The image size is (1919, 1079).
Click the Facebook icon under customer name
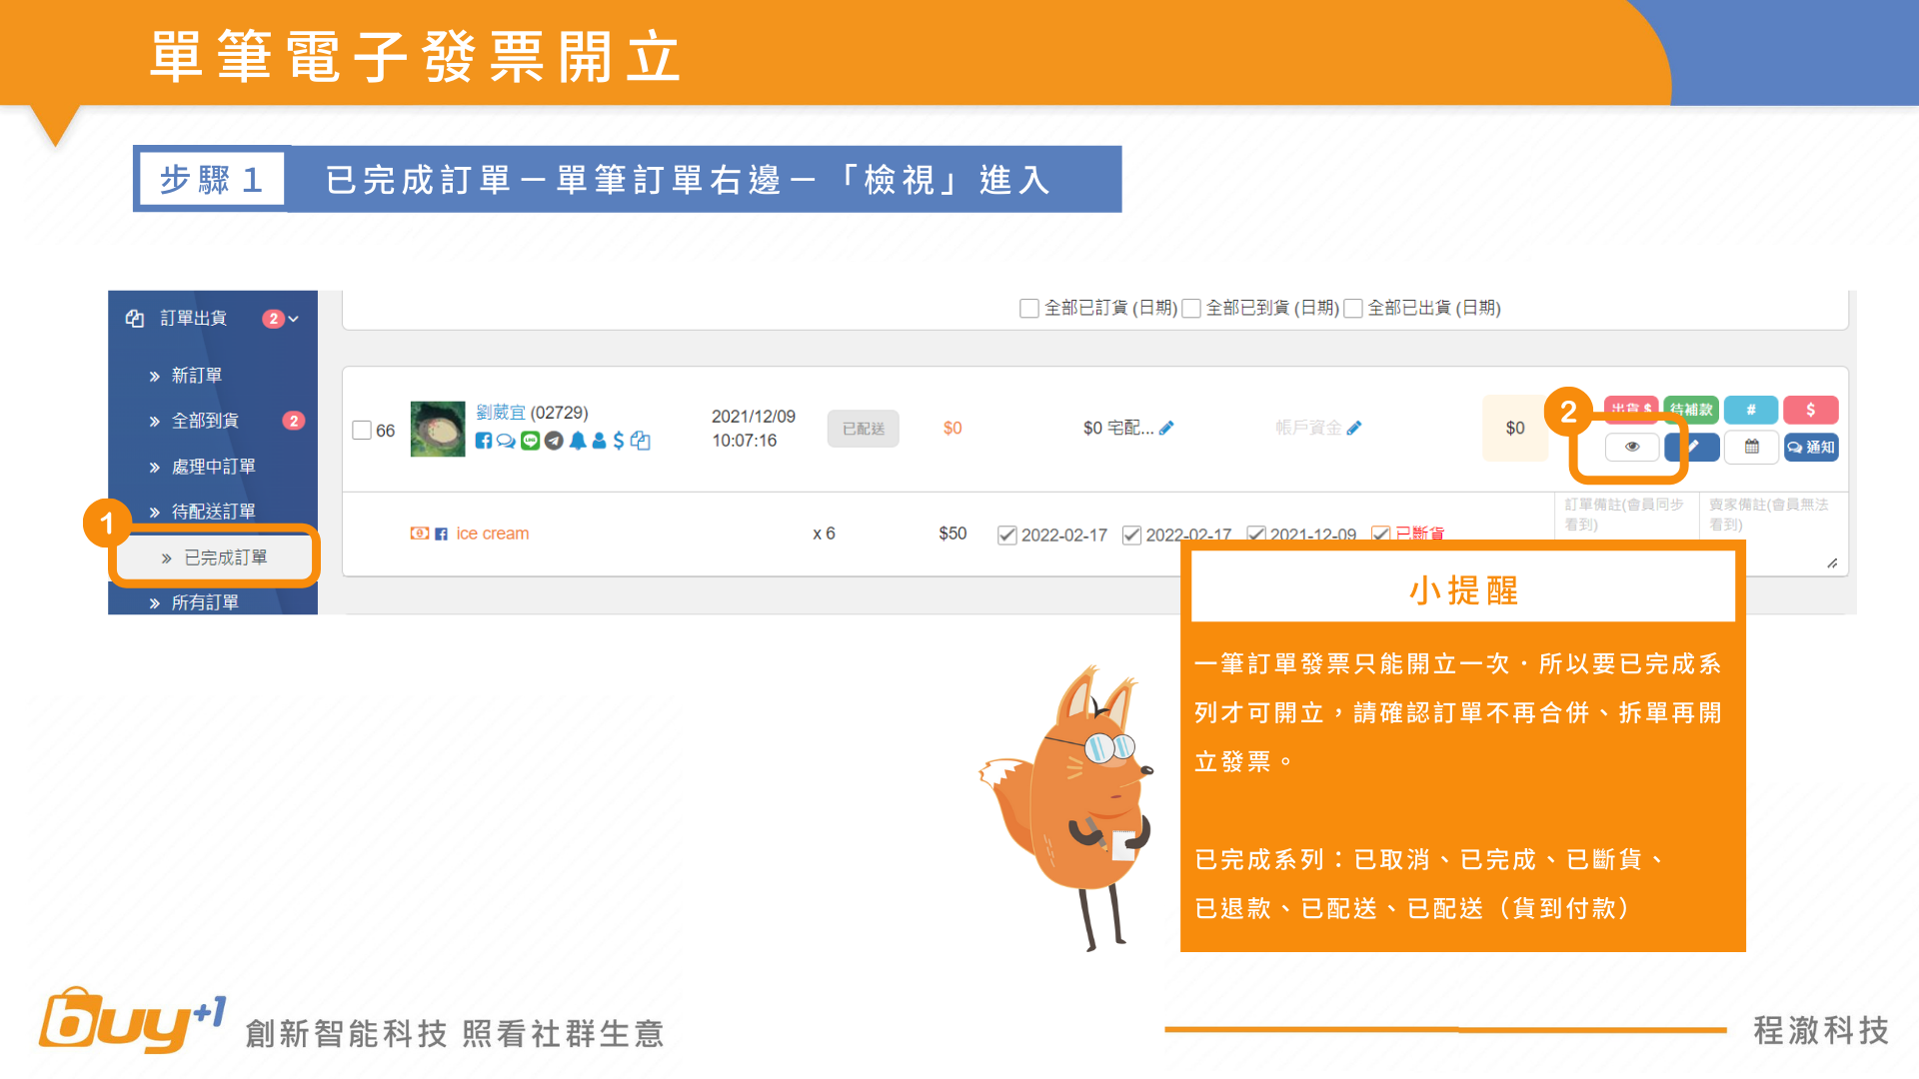click(484, 441)
